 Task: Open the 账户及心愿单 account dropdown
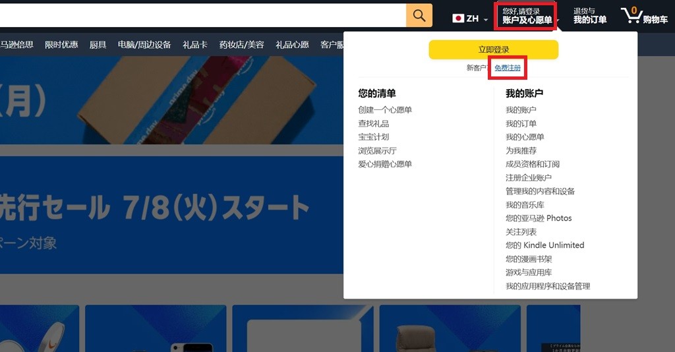coord(526,16)
